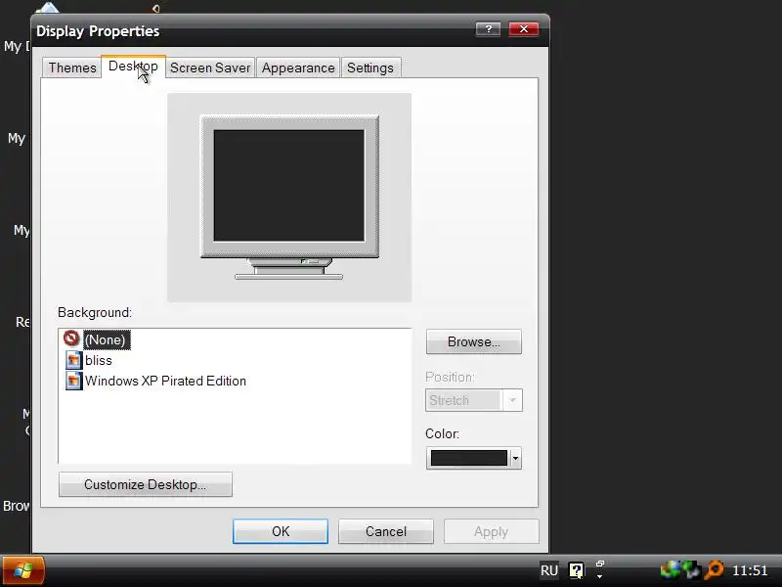Viewport: 782px width, 587px height.
Task: Click the orange tray icon beside clock
Action: pyautogui.click(x=714, y=570)
